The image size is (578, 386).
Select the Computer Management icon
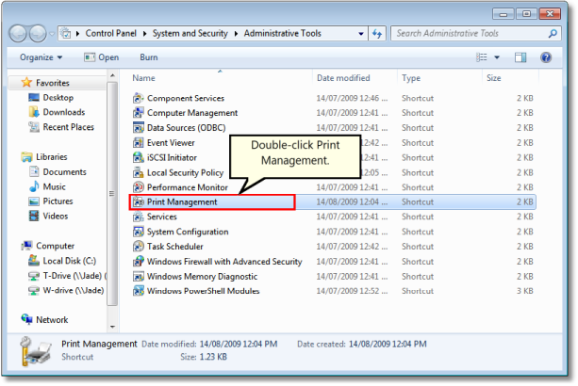pyautogui.click(x=139, y=113)
